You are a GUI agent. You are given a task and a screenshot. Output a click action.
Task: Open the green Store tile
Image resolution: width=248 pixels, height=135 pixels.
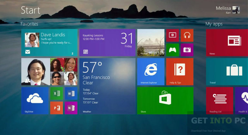pos(165,101)
